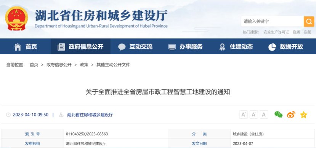This screenshot has width=316, height=148.
Task: Click the 热门搜索 label
Action: click(x=251, y=32)
